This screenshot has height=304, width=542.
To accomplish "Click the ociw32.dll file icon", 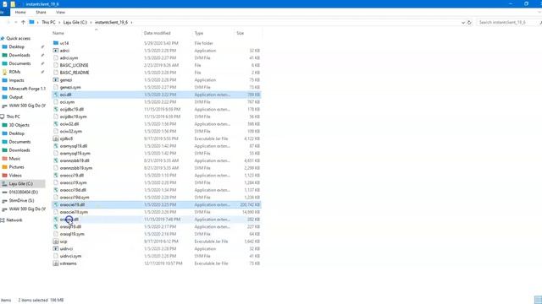I will [x=56, y=124].
